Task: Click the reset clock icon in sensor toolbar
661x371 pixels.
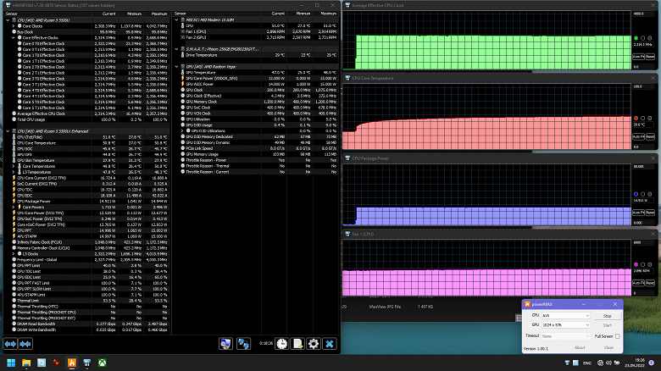Action: click(x=281, y=343)
